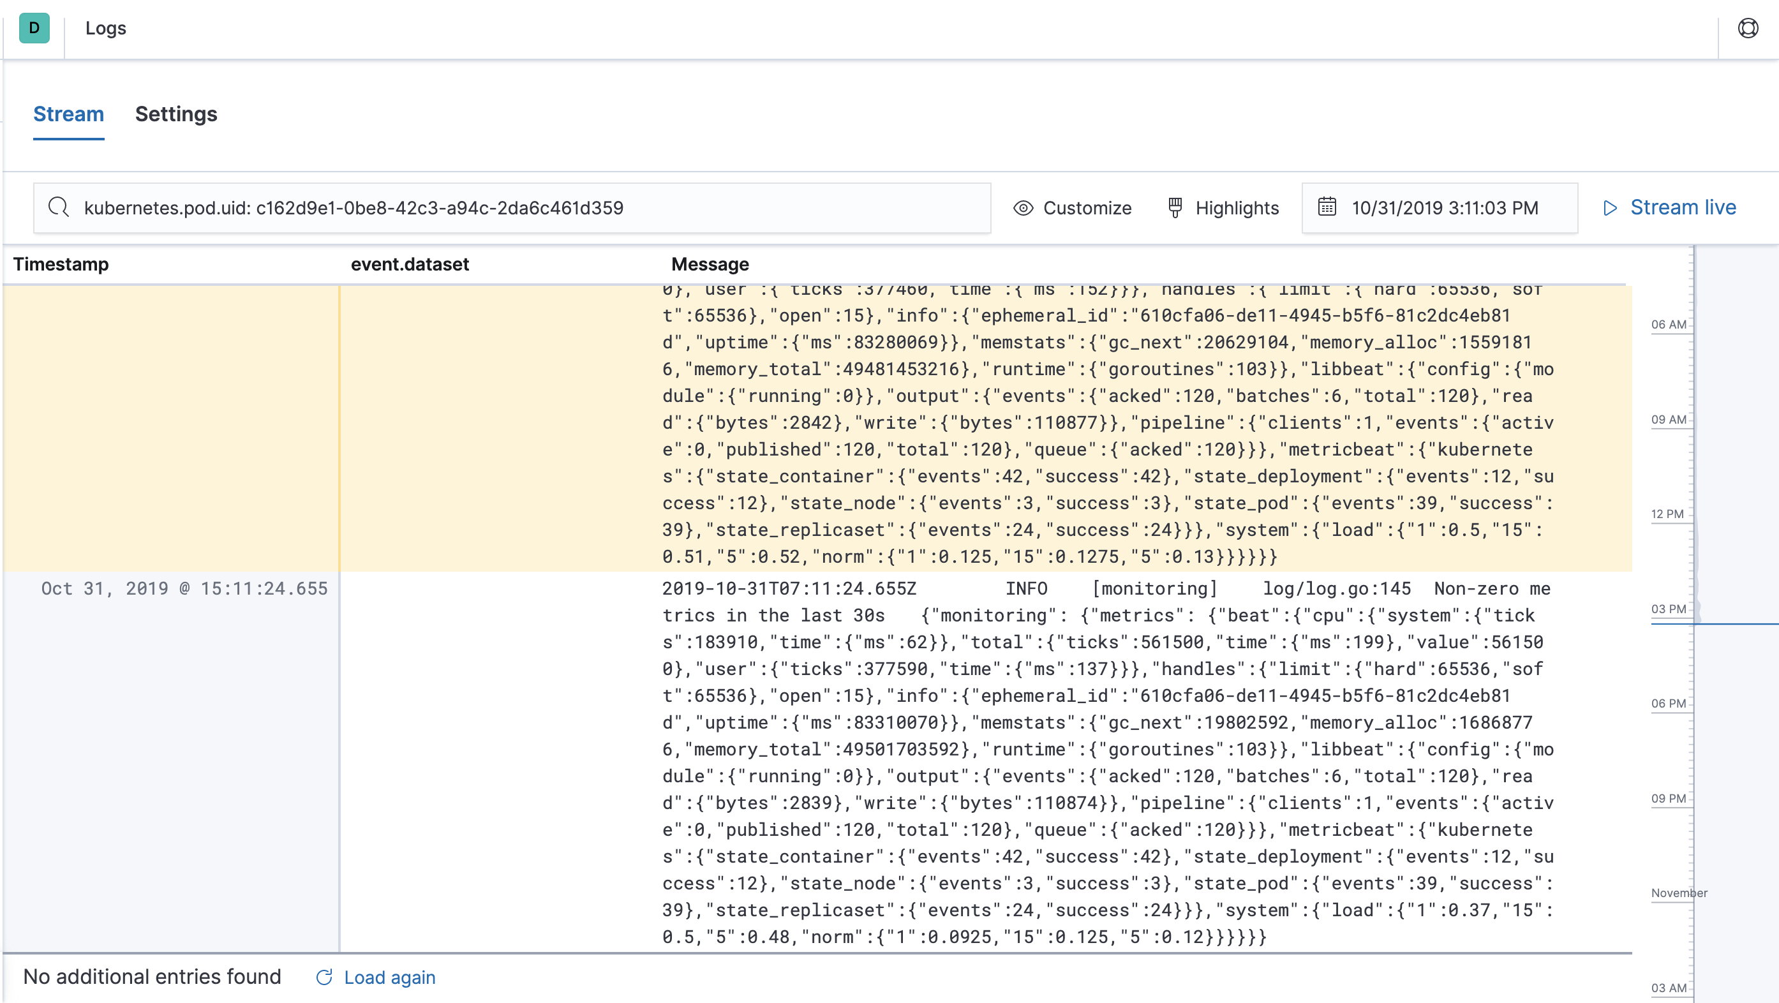Open the Highlights popover

point(1236,208)
